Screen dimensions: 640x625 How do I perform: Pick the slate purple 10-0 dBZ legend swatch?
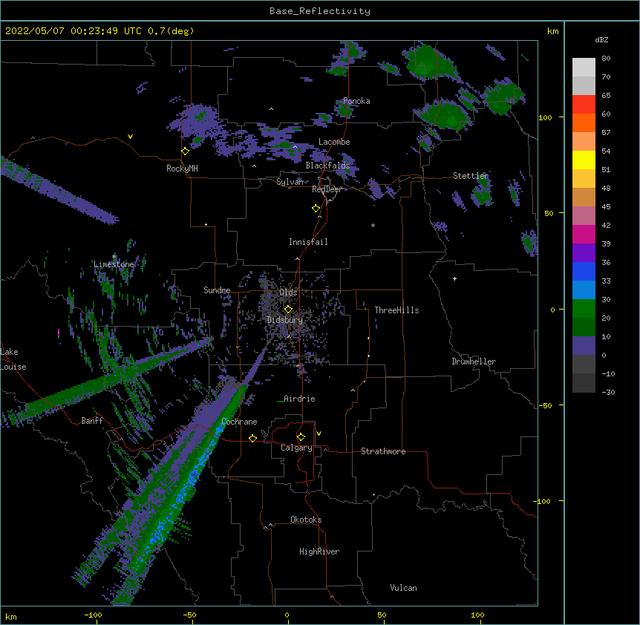click(584, 346)
